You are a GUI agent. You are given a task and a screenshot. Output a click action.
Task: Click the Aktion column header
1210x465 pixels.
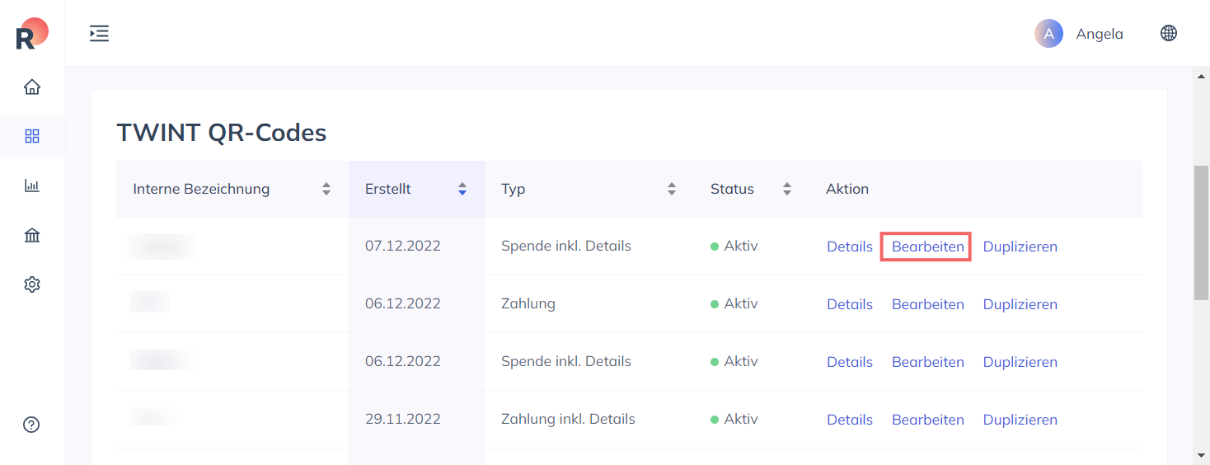[x=847, y=189]
